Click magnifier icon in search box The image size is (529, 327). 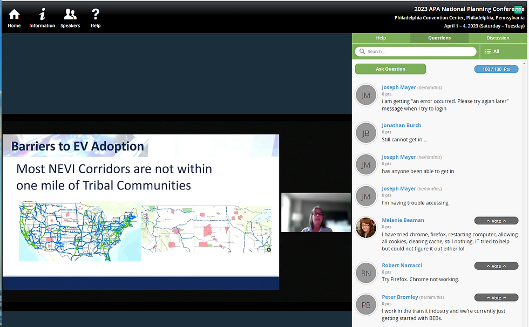pos(362,51)
